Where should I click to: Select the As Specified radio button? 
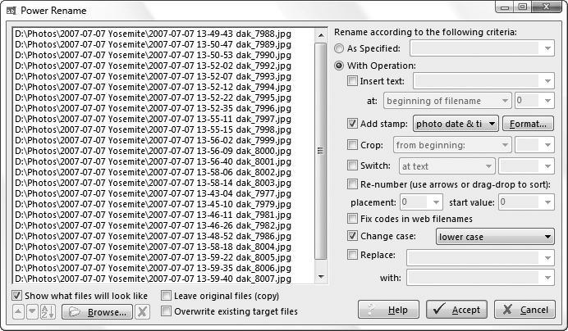(x=339, y=48)
